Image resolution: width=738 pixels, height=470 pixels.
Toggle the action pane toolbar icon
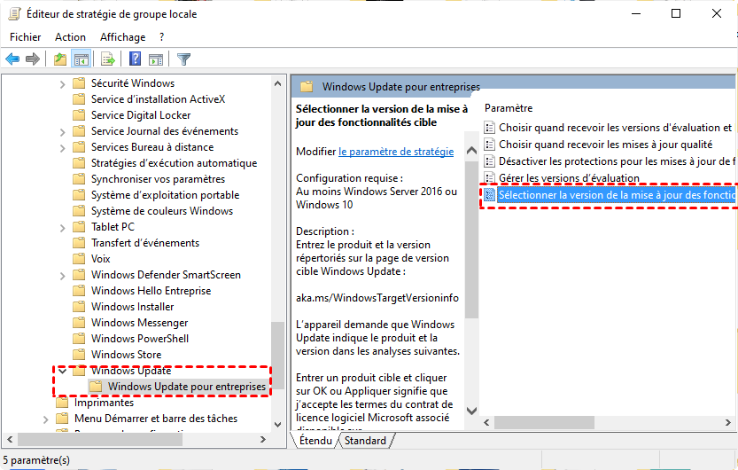[156, 59]
